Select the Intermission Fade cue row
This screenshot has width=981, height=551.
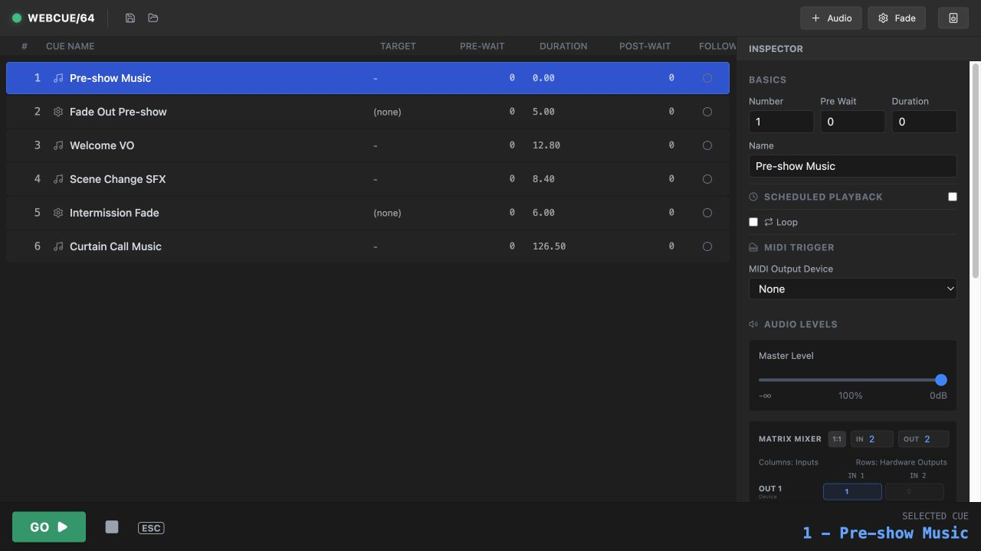click(x=368, y=213)
